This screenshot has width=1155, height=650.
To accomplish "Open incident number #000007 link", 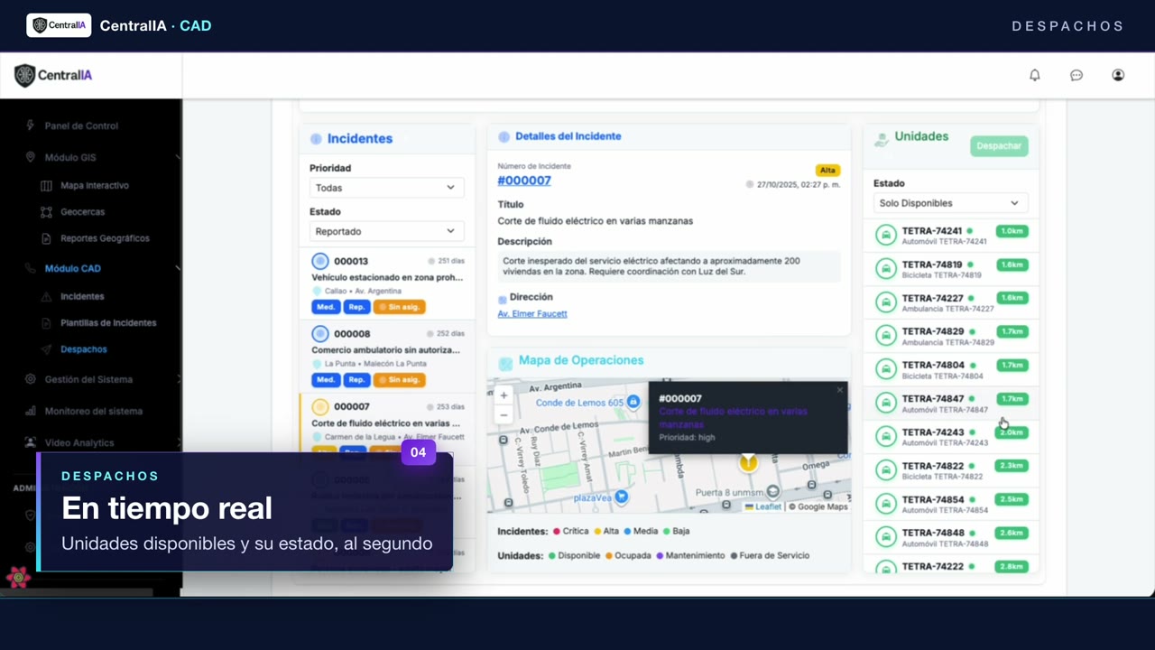I will point(524,181).
